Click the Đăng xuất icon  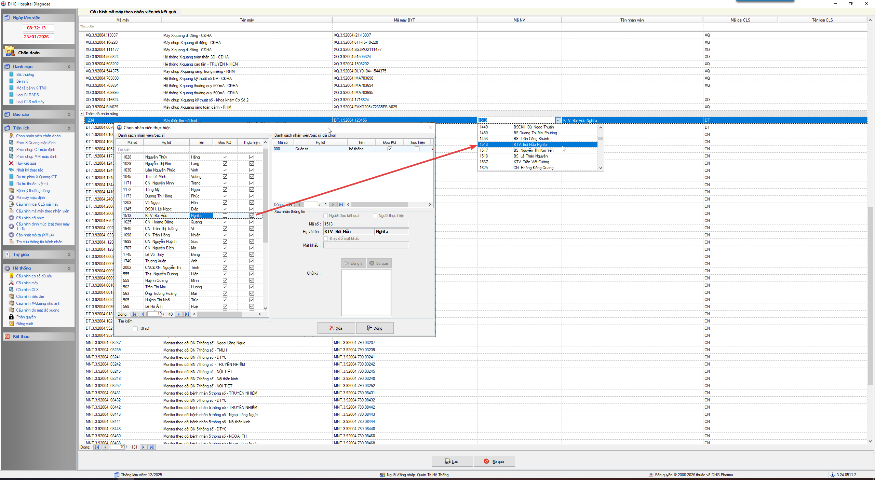click(x=11, y=324)
